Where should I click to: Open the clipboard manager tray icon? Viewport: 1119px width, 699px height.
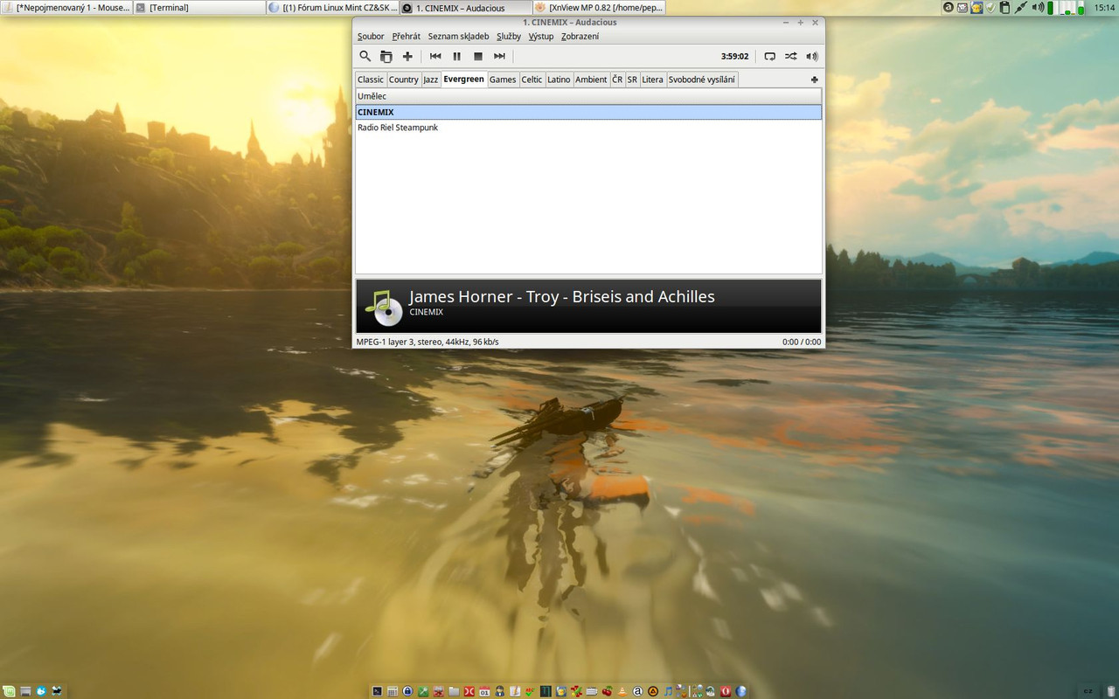click(x=1005, y=8)
